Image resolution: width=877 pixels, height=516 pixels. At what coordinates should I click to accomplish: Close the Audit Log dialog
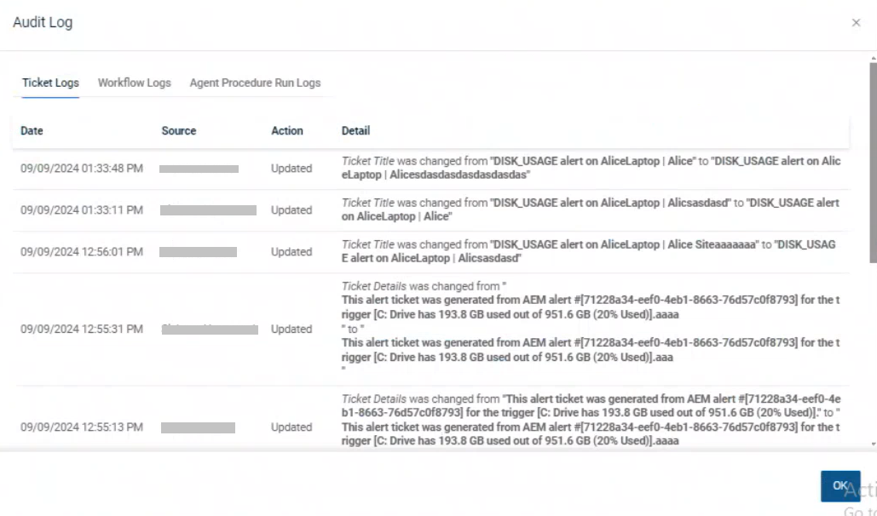[856, 23]
